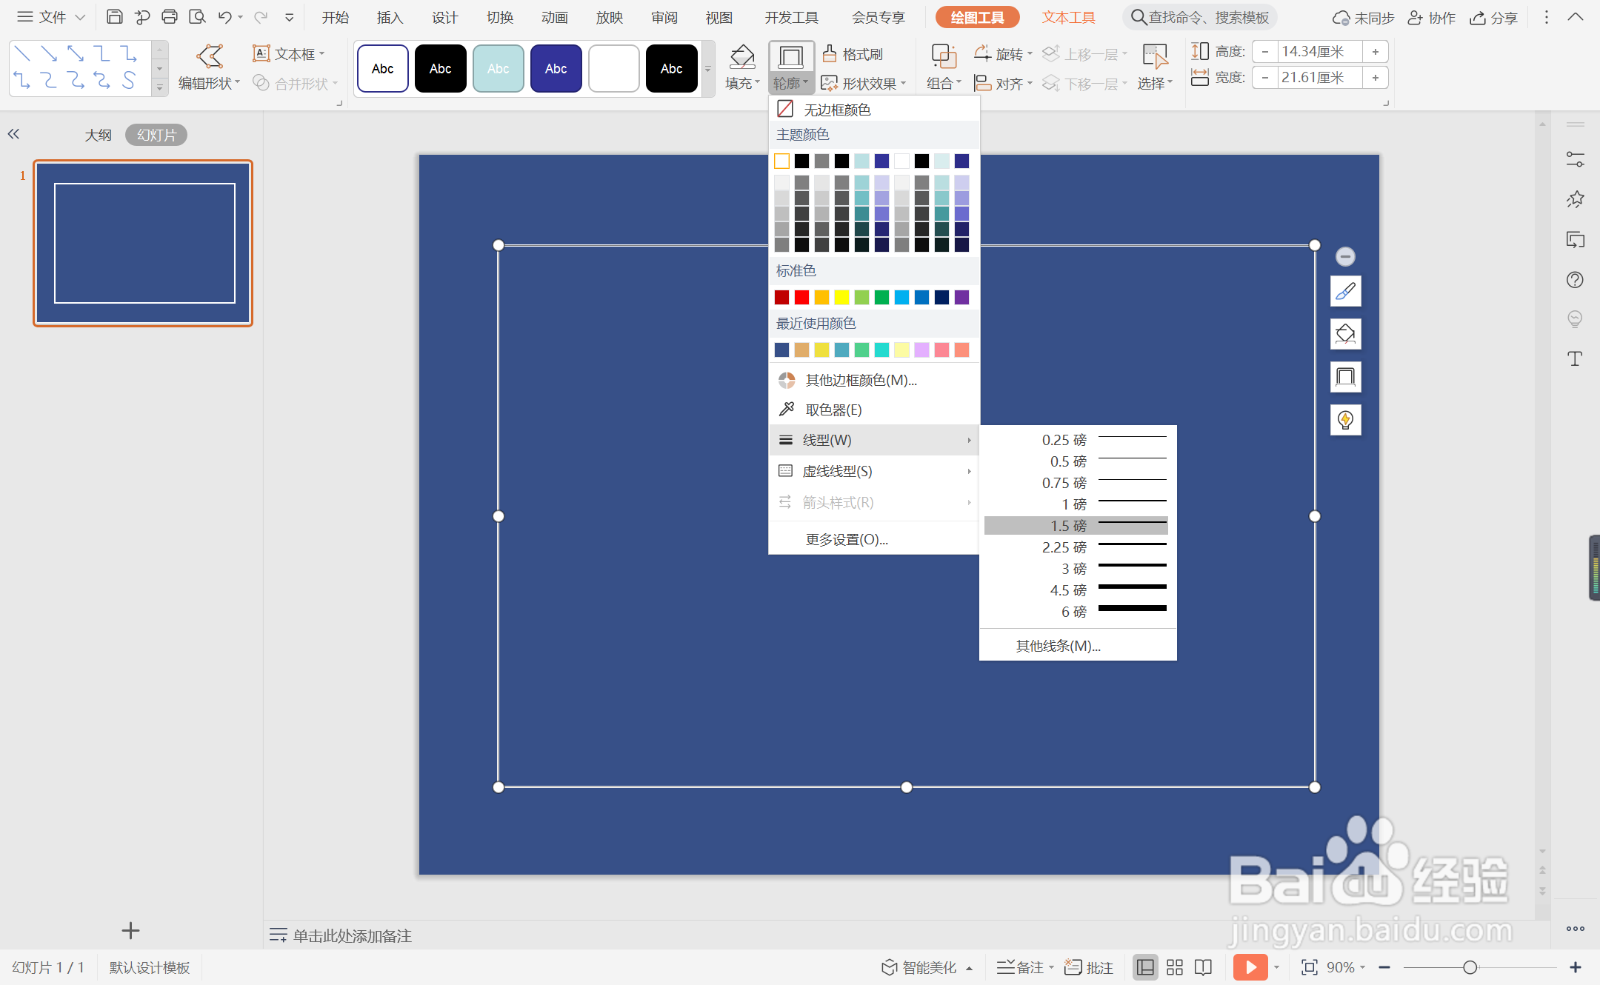
Task: Click the brush icon beside the shape
Action: (1345, 292)
